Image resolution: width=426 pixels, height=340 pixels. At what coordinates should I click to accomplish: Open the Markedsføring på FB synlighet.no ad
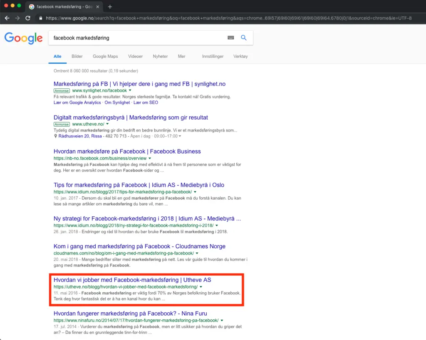point(139,84)
